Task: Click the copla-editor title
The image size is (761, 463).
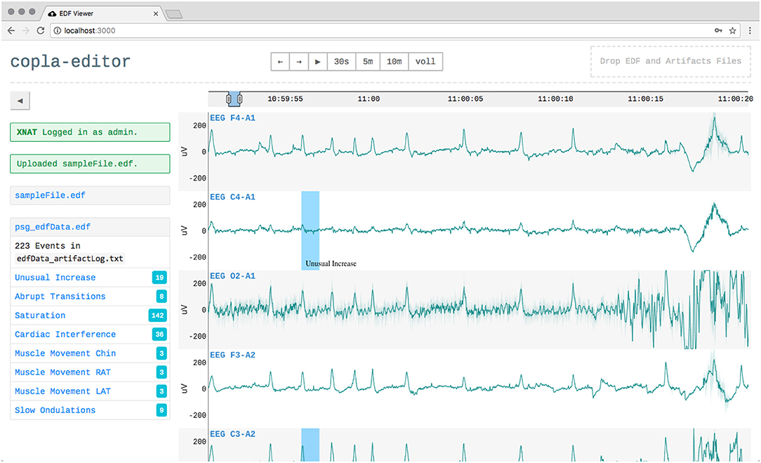Action: coord(70,61)
